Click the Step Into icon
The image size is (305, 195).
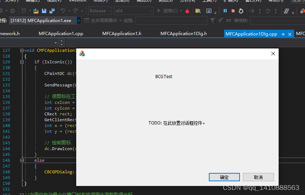point(260,11)
